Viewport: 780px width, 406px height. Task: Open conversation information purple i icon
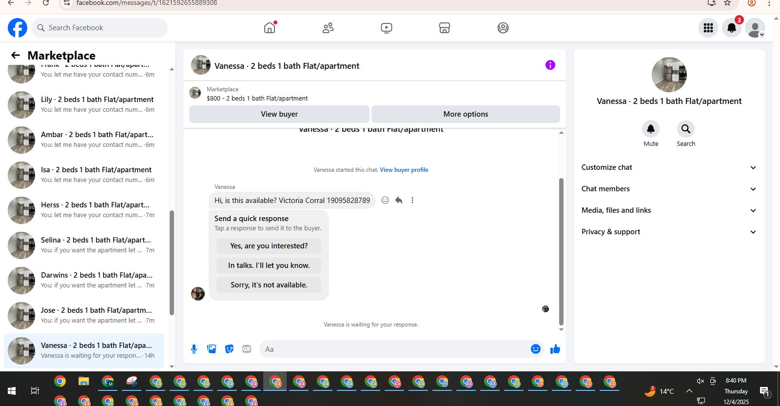point(550,65)
